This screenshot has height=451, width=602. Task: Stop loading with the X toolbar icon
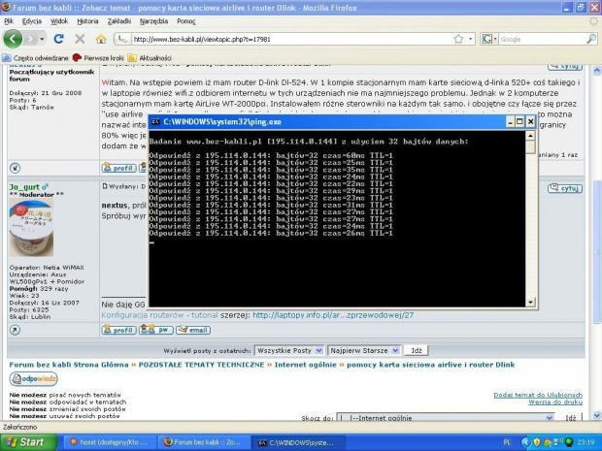coord(80,39)
